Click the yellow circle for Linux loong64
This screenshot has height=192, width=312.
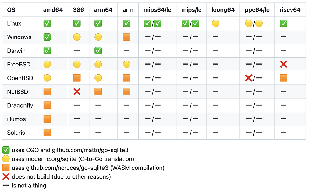click(215, 23)
